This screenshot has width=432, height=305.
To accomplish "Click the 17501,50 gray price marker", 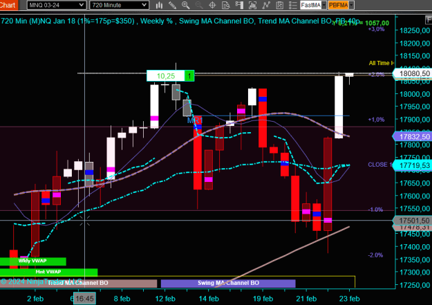I will coord(413,221).
